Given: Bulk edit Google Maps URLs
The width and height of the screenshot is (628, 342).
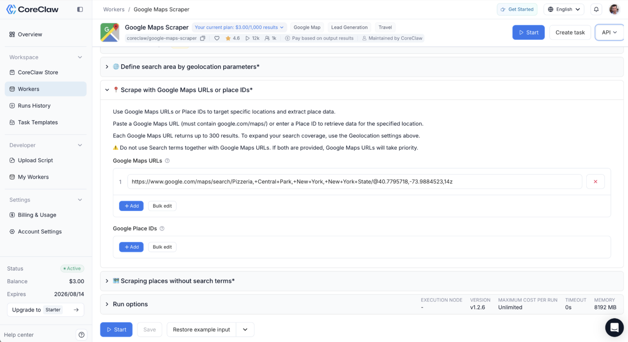Looking at the screenshot, I should click(x=162, y=206).
